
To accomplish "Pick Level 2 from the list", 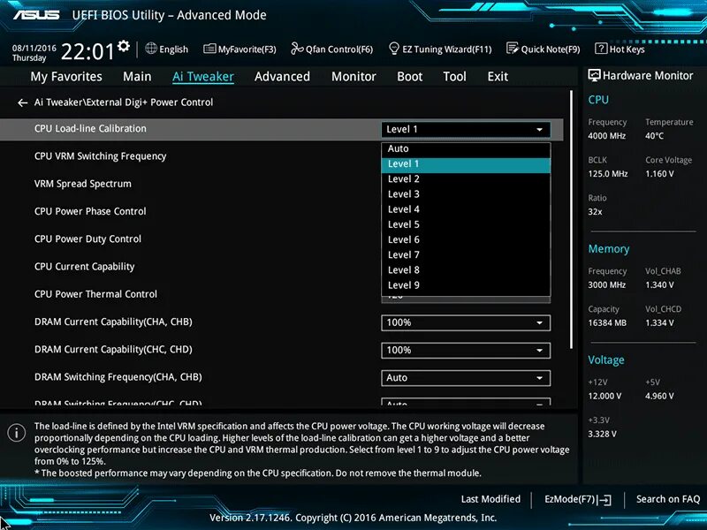I will (x=466, y=179).
